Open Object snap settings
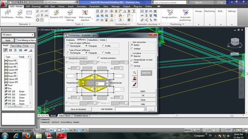This screenshot has width=248, height=139. pyautogui.click(x=70, y=15)
